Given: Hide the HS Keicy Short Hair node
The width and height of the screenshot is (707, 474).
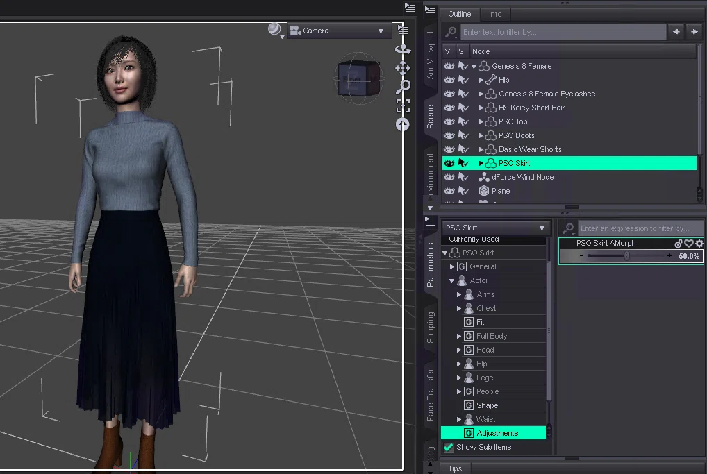Looking at the screenshot, I should pyautogui.click(x=449, y=108).
